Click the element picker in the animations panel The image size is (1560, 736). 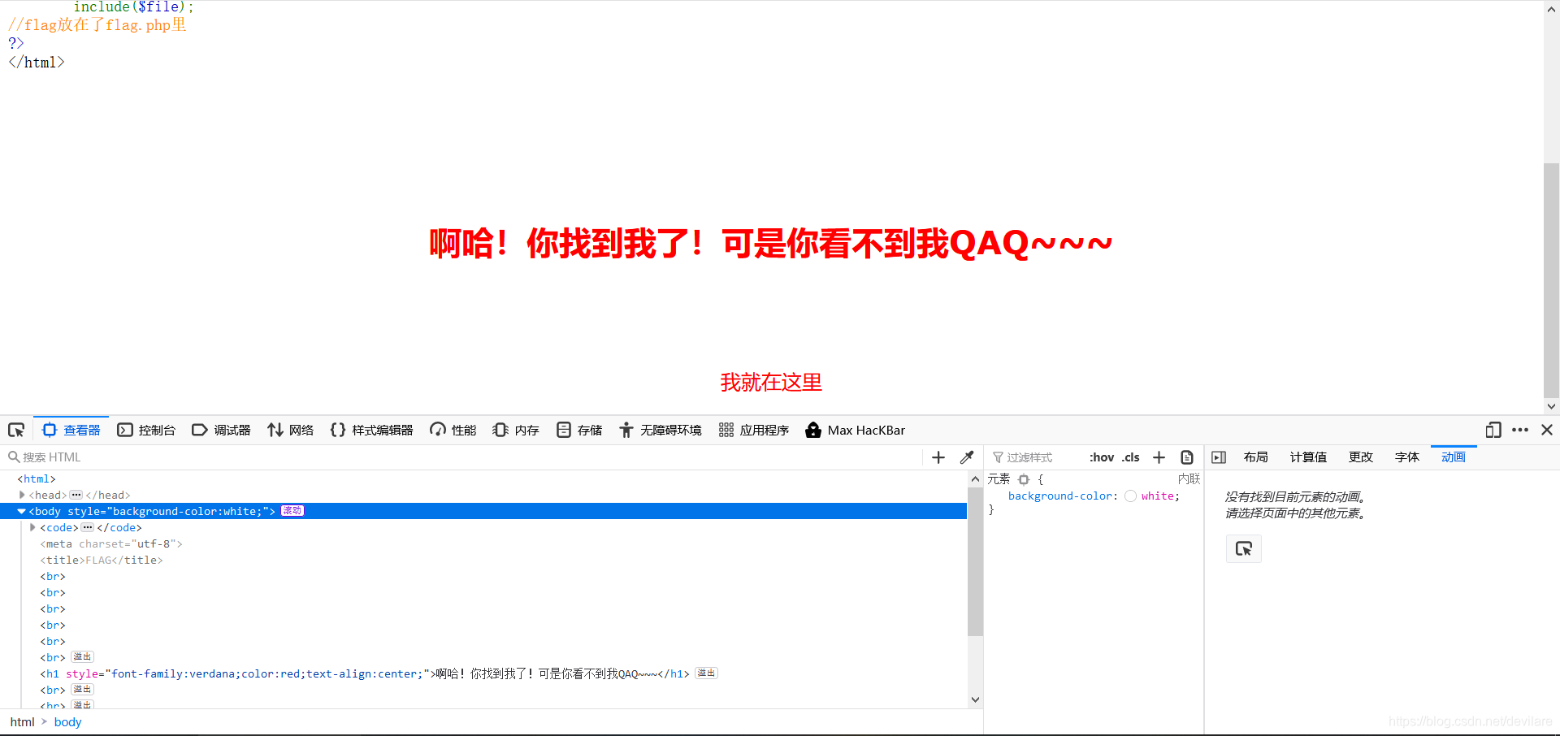[1244, 548]
